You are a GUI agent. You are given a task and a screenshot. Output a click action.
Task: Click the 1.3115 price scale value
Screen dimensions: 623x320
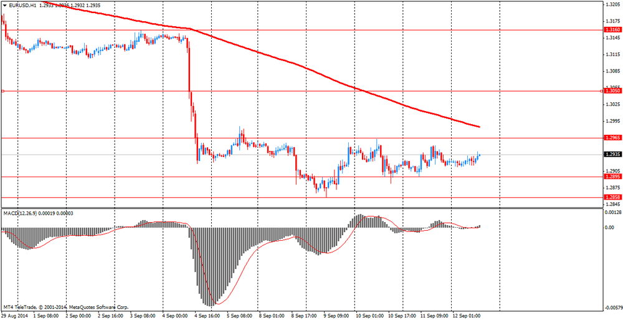pyautogui.click(x=612, y=54)
